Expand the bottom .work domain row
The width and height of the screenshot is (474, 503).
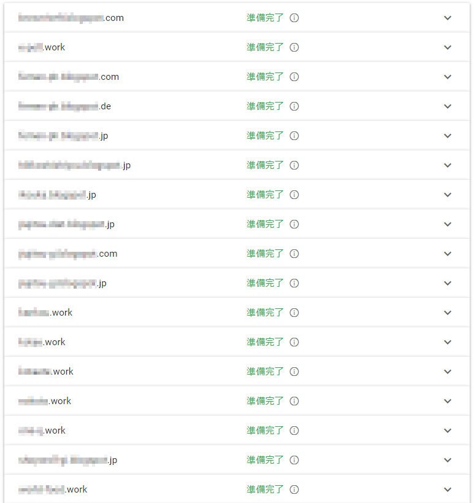[448, 489]
